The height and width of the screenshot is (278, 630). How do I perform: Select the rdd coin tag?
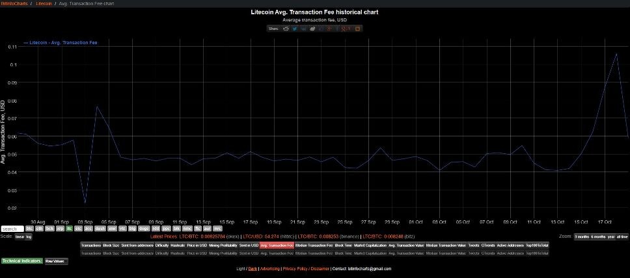tap(156, 229)
